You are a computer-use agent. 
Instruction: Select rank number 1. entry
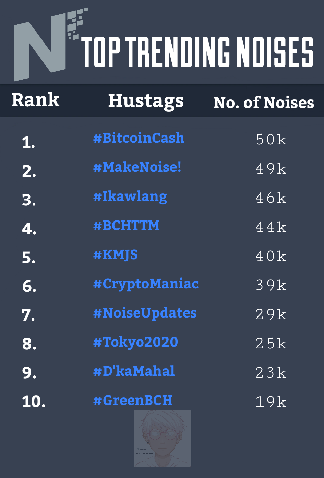click(29, 142)
